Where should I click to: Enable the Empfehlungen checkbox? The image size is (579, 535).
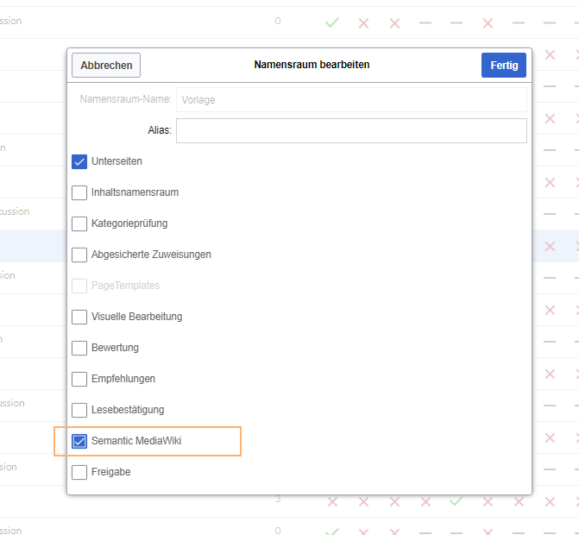(x=79, y=379)
